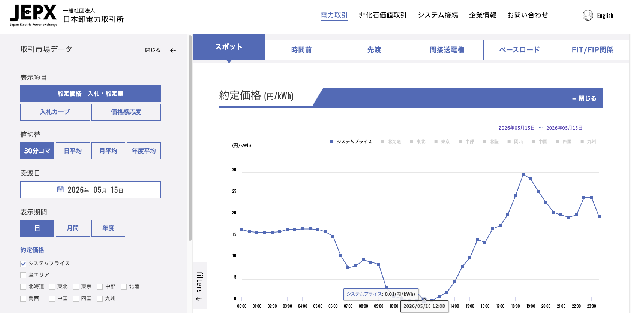Viewport: 631px width, 313px height.
Task: Select the 年度平均 value option
Action: 144,151
